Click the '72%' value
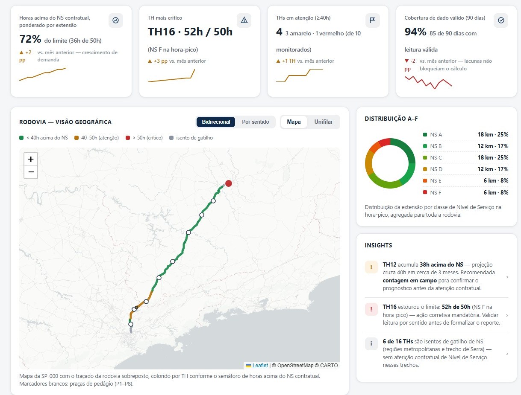The width and height of the screenshot is (521, 395). click(30, 40)
